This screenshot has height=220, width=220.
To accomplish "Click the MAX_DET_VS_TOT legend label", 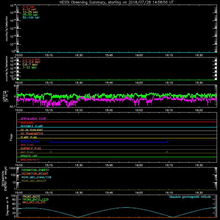I will (x=34, y=202).
